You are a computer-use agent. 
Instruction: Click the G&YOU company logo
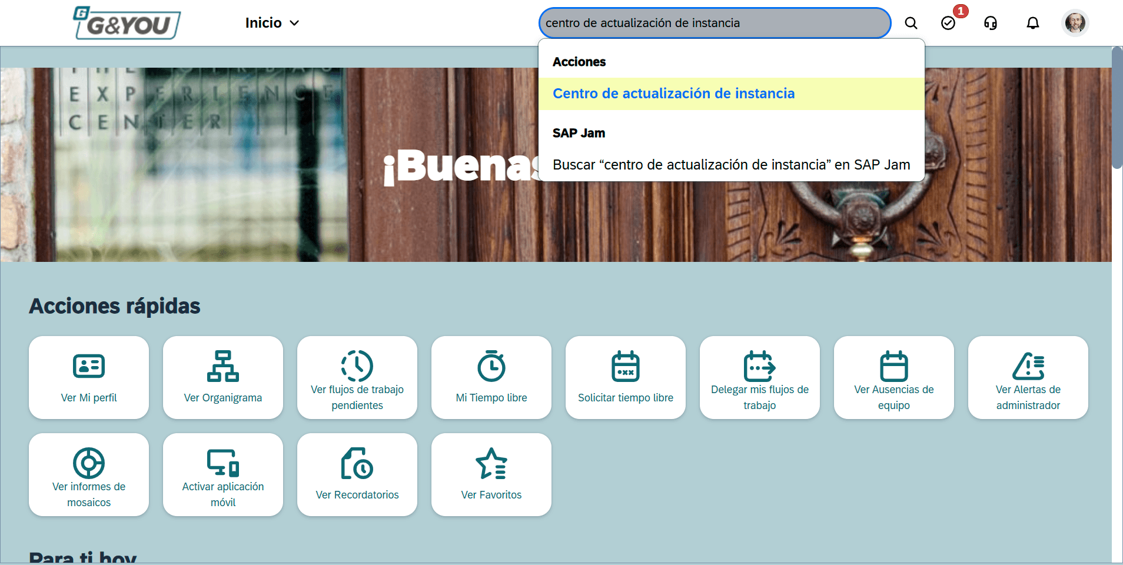click(127, 23)
